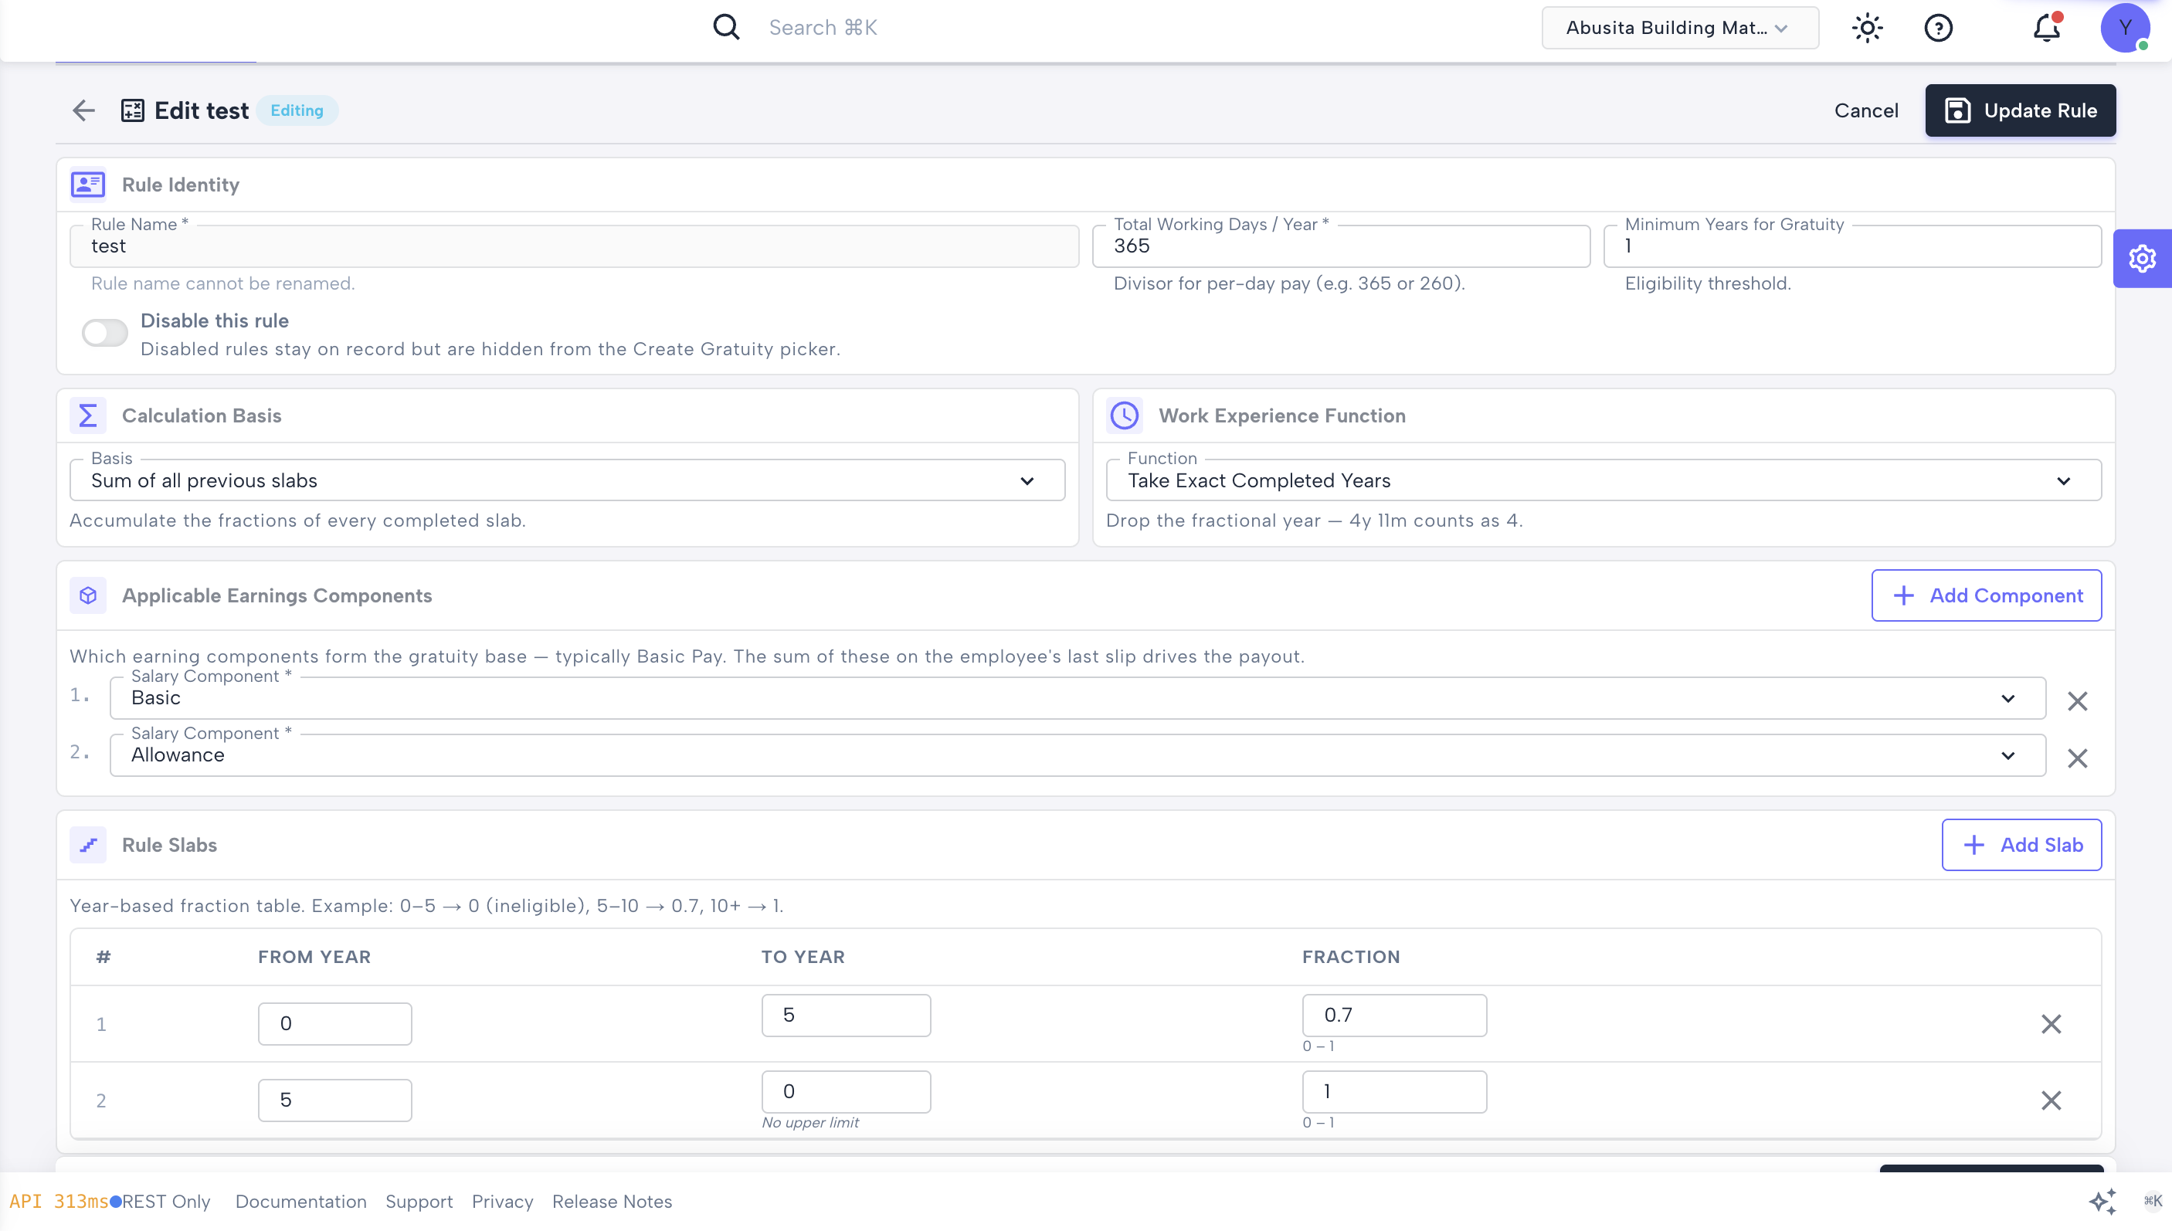Click Minimum Years for Gratuity field

pos(1851,246)
